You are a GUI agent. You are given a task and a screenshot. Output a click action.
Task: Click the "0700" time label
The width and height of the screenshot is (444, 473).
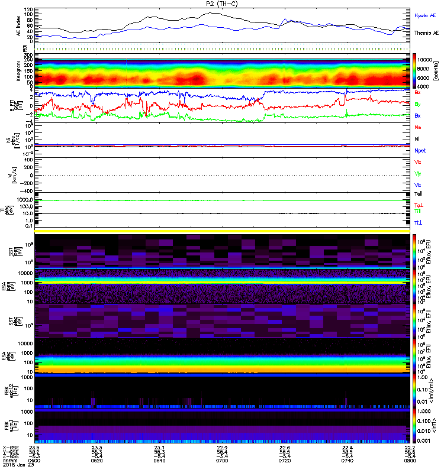[222, 461]
